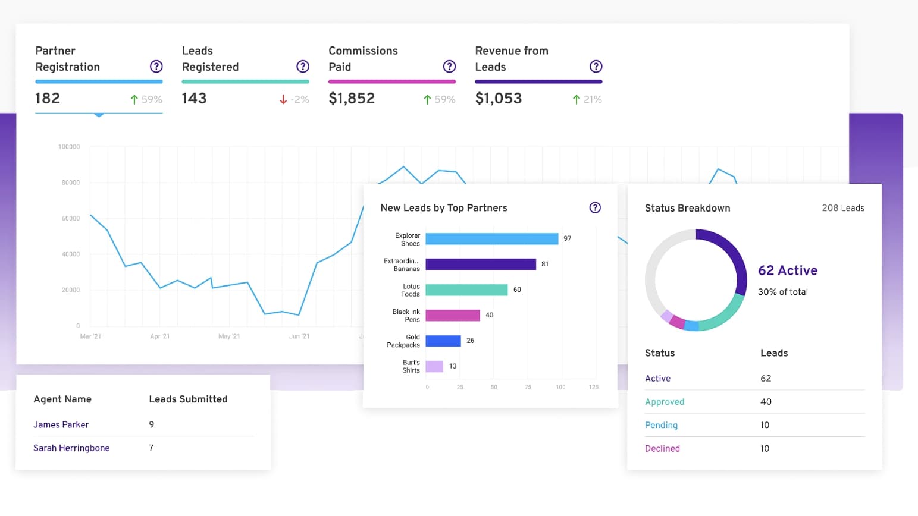The width and height of the screenshot is (918, 516).
Task: Click help icon beside Partner Registration
Action: coord(156,67)
